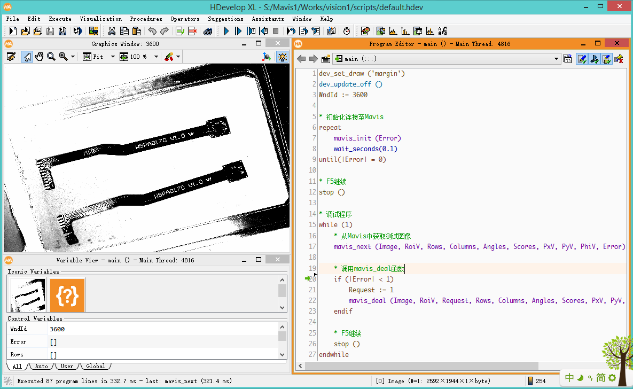Open the File menu

click(12, 19)
